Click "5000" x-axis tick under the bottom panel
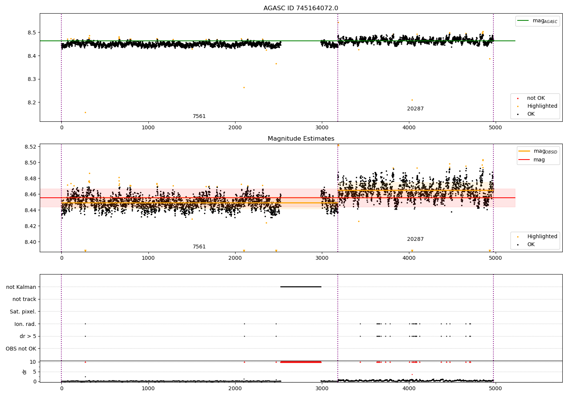This screenshot has height=397, width=568. 495,389
